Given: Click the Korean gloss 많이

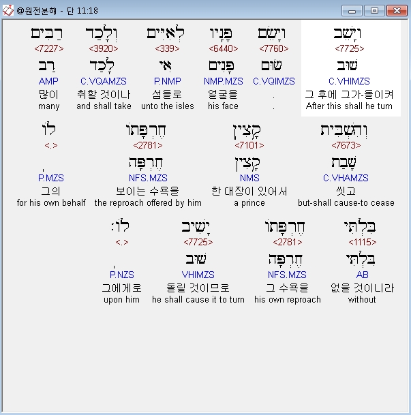Looking at the screenshot, I should (48, 95).
